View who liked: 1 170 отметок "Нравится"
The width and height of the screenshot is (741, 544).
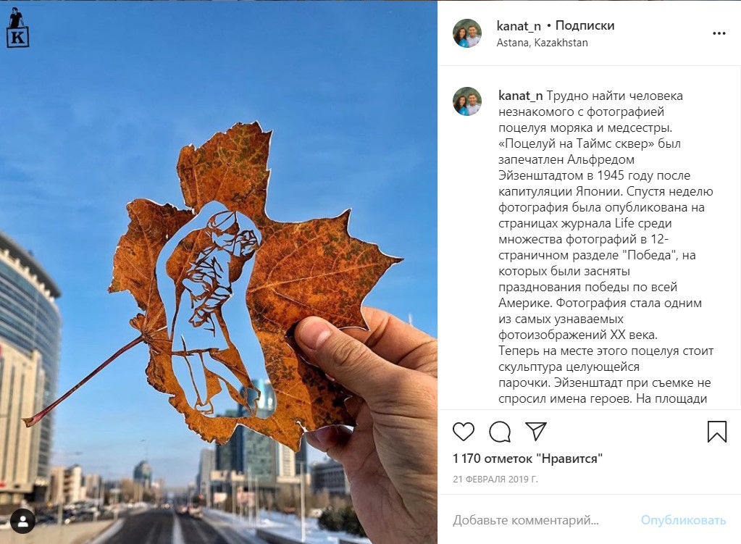(x=527, y=458)
